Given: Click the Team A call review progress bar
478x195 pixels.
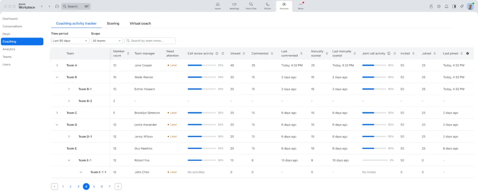Looking at the screenshot, I should click(202, 65).
